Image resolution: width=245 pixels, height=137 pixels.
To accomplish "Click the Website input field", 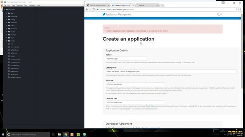I will tap(135, 84).
